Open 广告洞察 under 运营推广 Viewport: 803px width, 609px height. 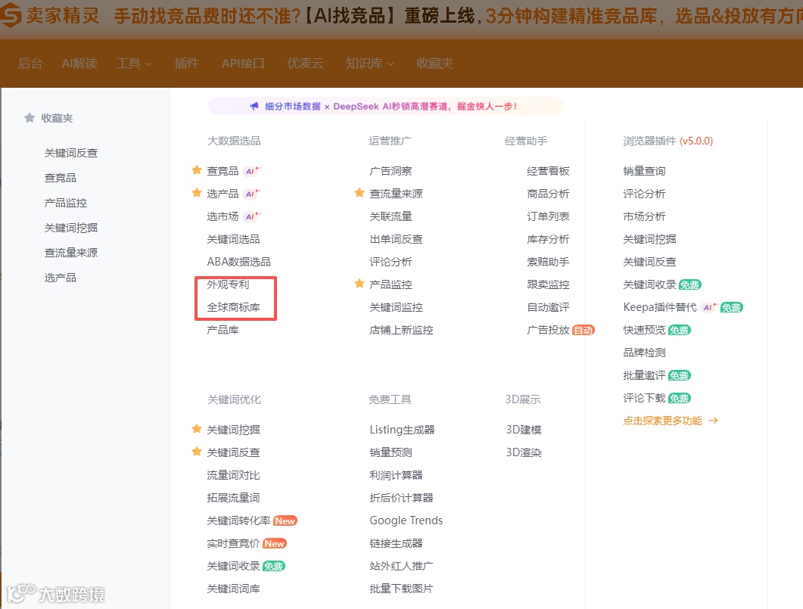(391, 171)
